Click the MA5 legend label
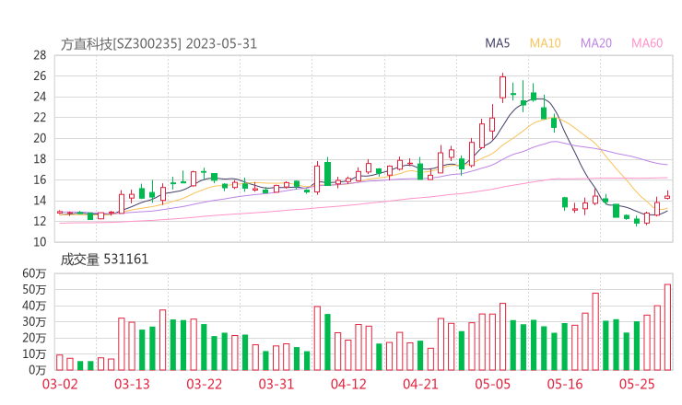Viewport: 682px width, 405px height. coord(497,43)
